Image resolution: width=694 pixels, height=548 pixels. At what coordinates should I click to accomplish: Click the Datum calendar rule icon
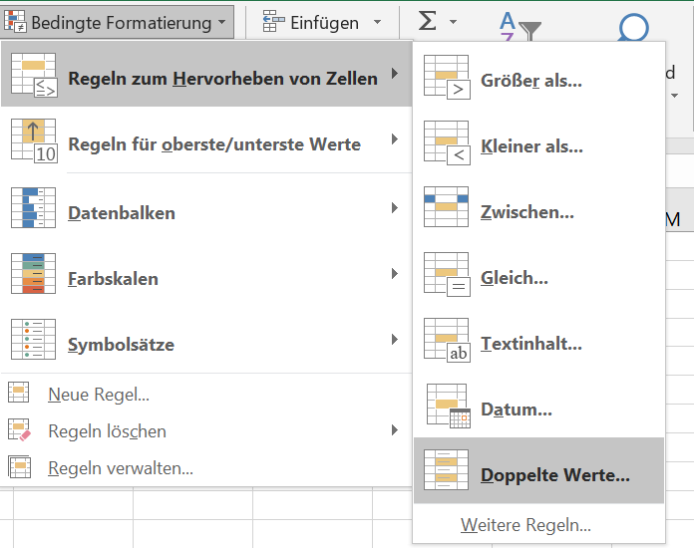coord(448,407)
